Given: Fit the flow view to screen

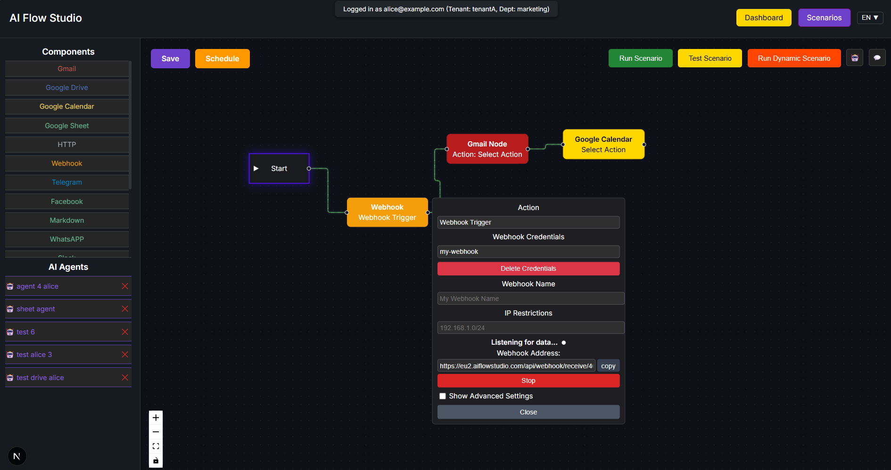Looking at the screenshot, I should point(156,446).
